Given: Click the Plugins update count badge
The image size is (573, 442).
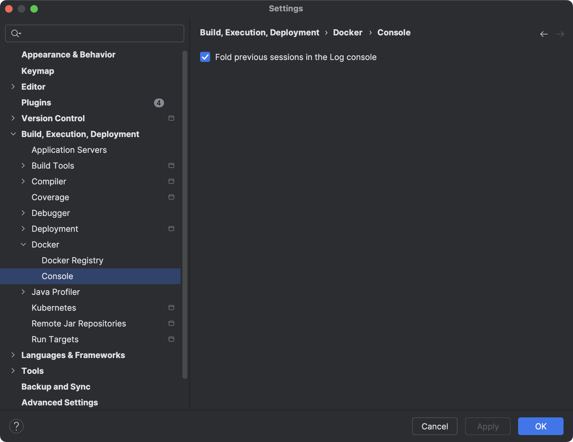Looking at the screenshot, I should pos(159,103).
